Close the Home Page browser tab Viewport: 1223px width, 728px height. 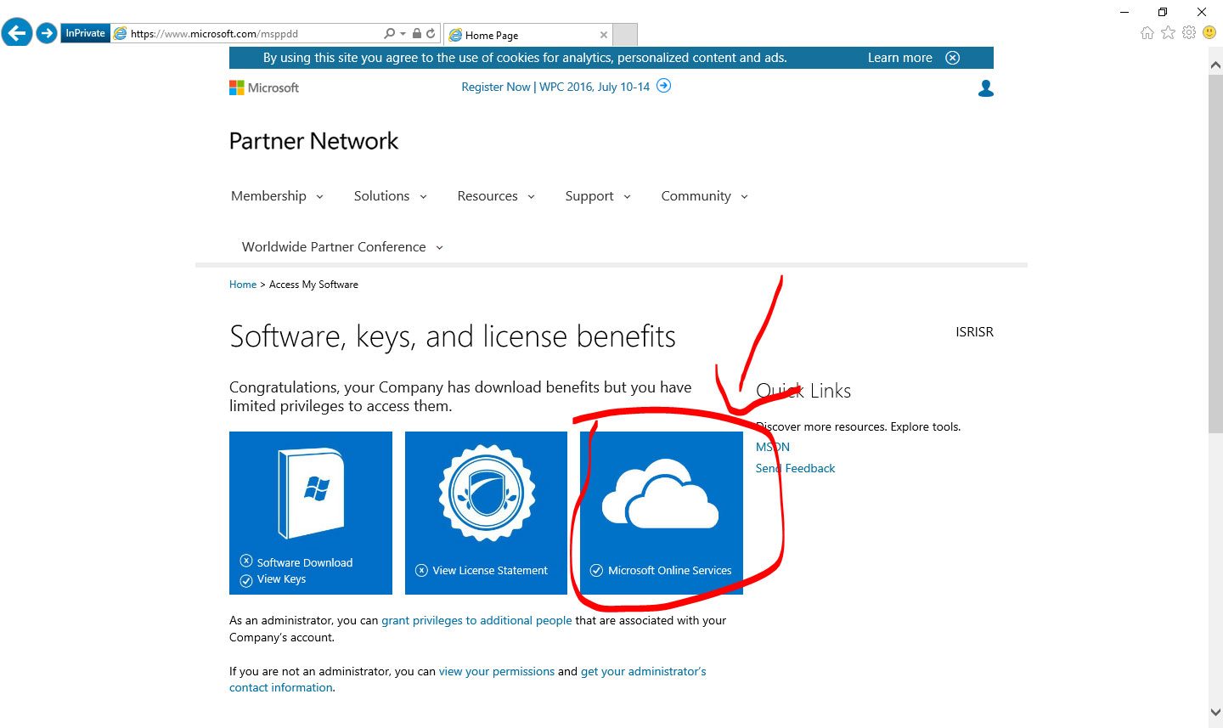tap(604, 35)
